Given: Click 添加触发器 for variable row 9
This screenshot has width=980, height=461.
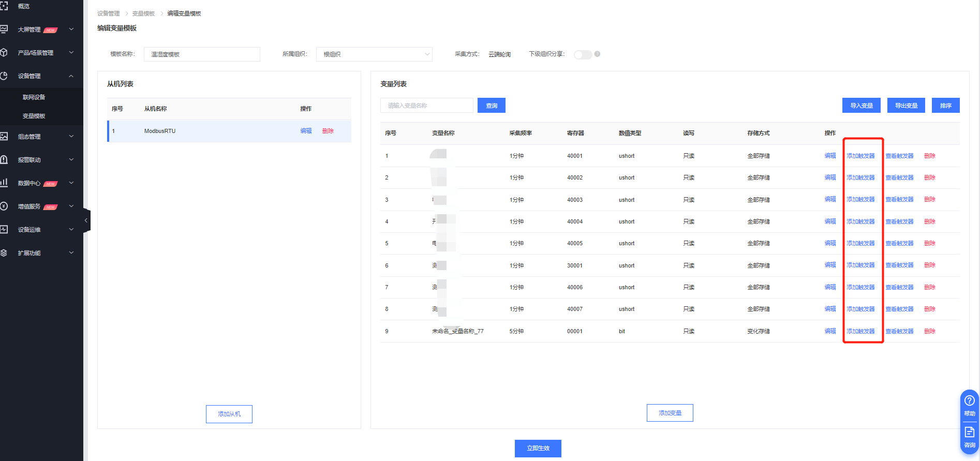Looking at the screenshot, I should (860, 331).
